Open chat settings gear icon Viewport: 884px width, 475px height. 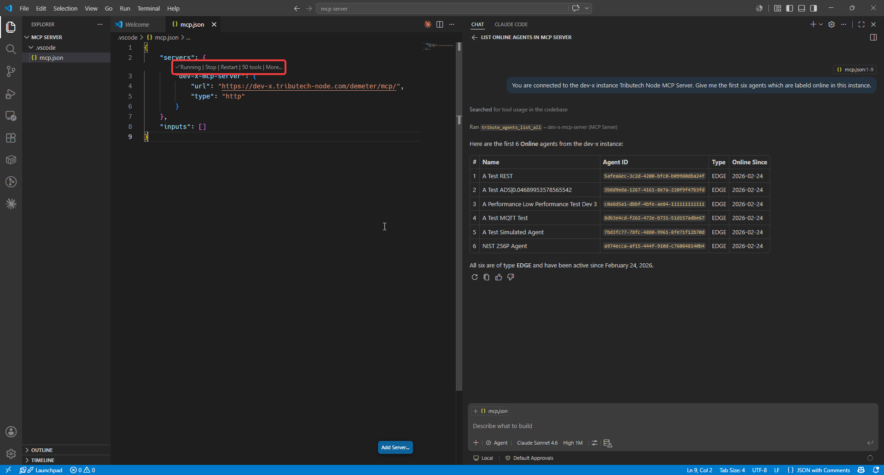(x=832, y=24)
